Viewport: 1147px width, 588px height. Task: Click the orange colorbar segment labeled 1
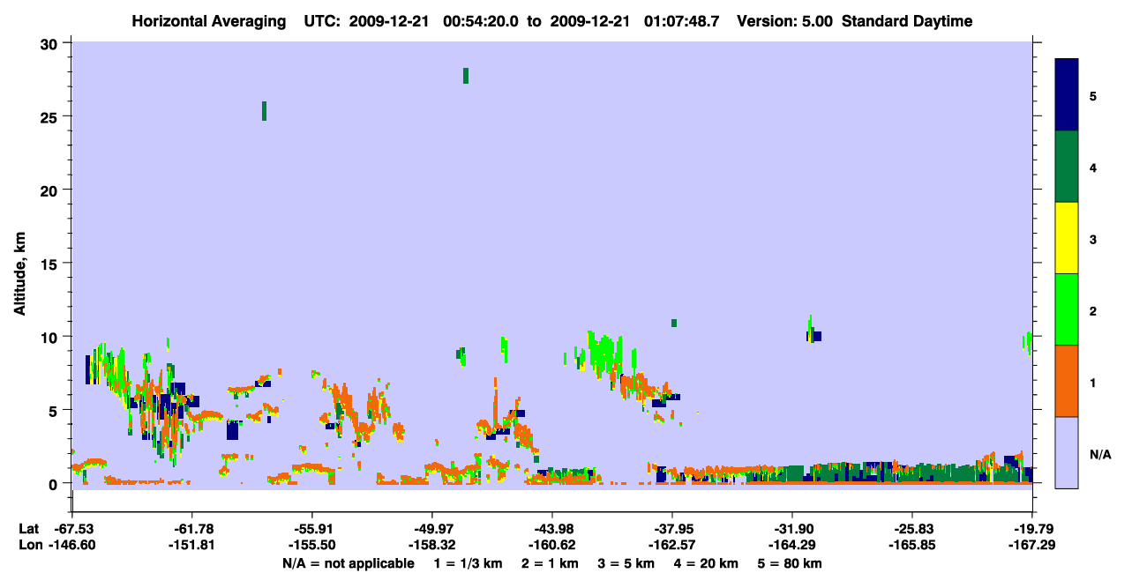[x=1067, y=381]
